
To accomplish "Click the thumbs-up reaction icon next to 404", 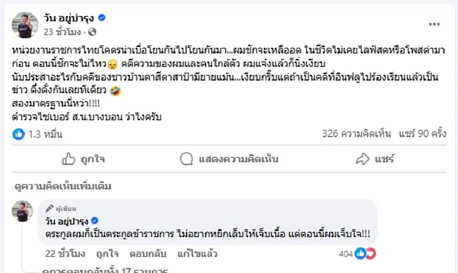I will click(360, 253).
